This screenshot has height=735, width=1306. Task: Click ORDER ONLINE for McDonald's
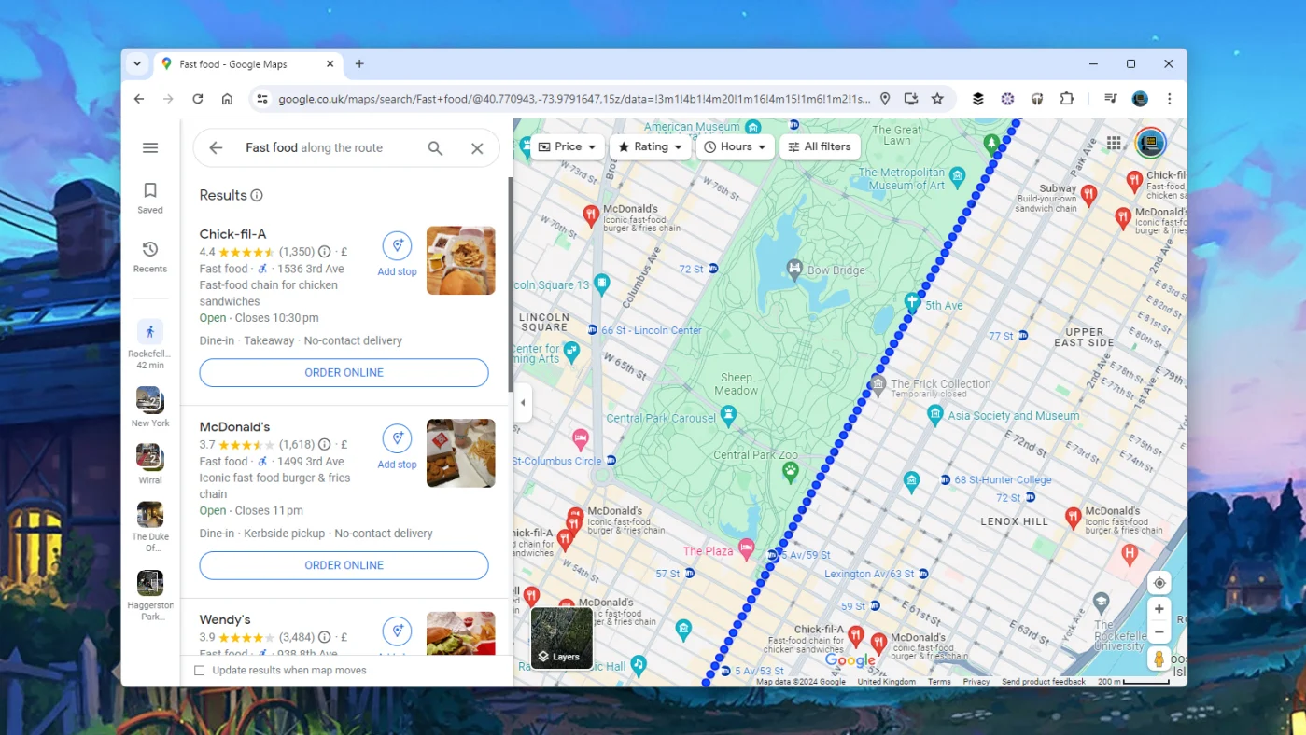pos(343,565)
